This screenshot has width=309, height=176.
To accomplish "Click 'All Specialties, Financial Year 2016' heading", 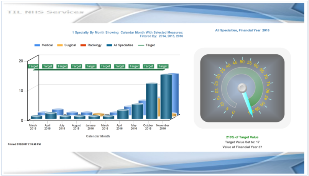I will (242, 30).
